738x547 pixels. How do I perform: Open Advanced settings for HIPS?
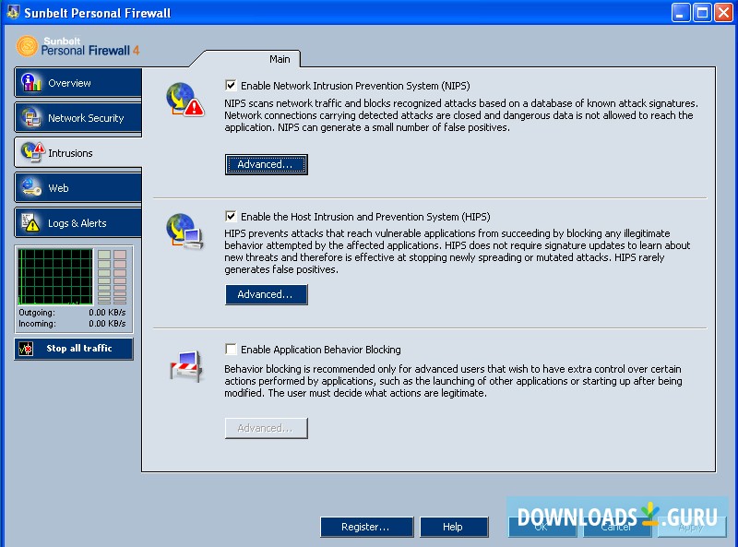click(x=266, y=294)
